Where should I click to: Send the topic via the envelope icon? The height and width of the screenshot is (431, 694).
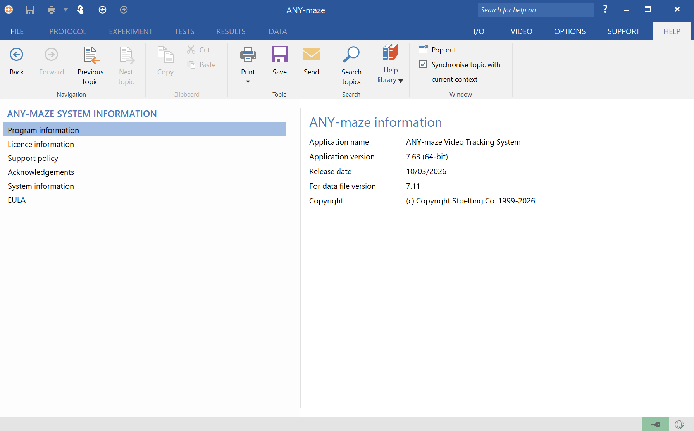tap(311, 55)
